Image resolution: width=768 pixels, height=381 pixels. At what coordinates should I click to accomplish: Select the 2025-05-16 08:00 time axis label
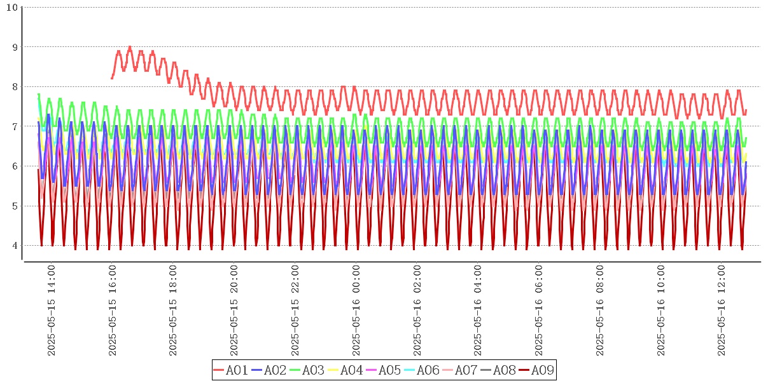[x=600, y=311]
